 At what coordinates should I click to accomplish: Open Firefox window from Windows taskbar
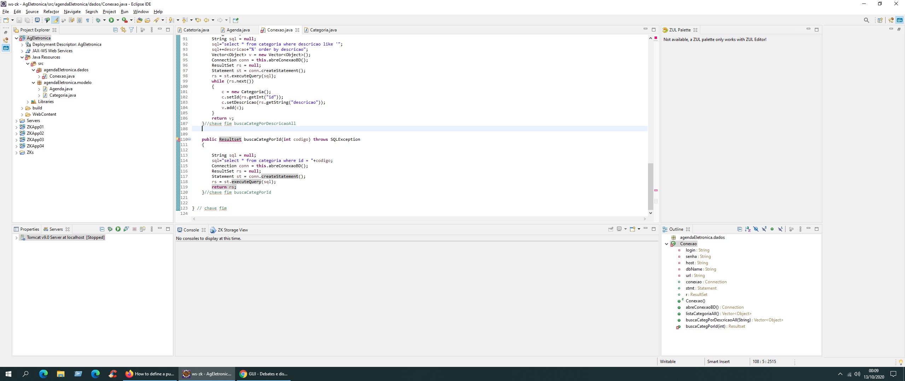(x=150, y=374)
